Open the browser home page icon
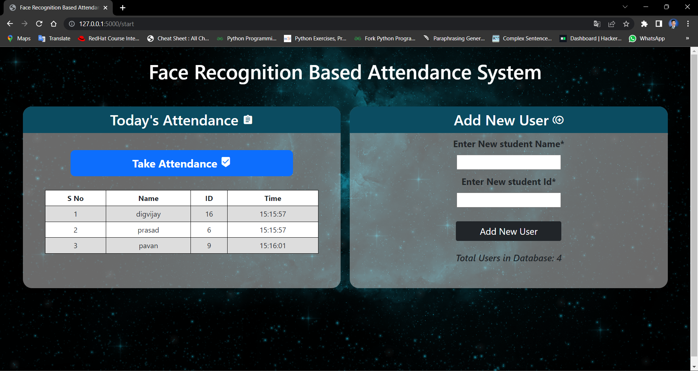The height and width of the screenshot is (371, 698). click(x=54, y=24)
